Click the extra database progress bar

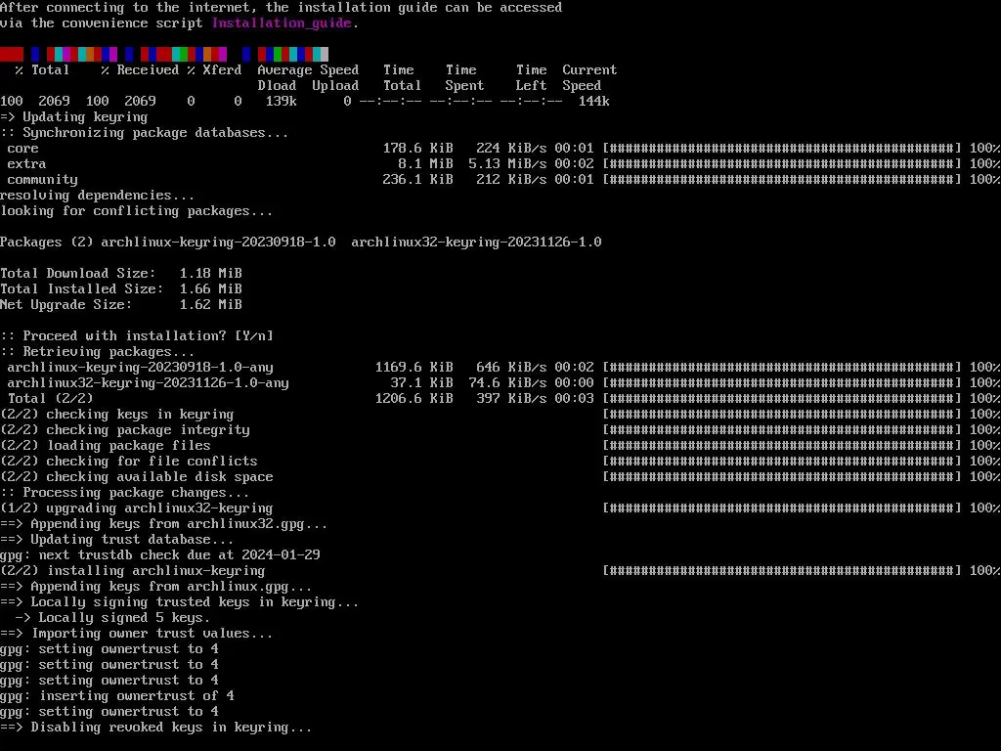[782, 164]
